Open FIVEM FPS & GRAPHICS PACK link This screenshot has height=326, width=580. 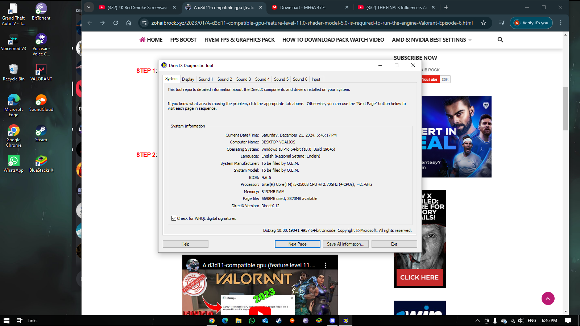click(x=240, y=40)
